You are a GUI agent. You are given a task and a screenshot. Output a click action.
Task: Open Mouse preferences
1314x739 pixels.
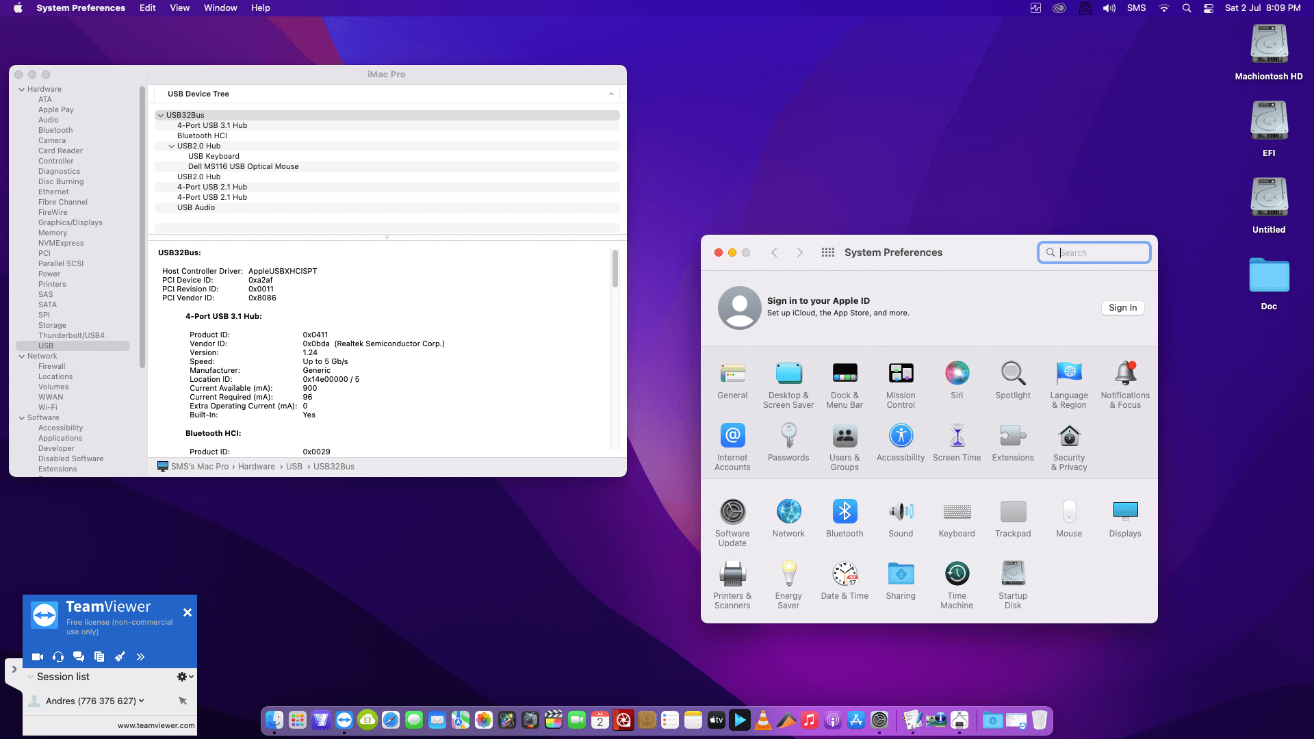pos(1069,512)
